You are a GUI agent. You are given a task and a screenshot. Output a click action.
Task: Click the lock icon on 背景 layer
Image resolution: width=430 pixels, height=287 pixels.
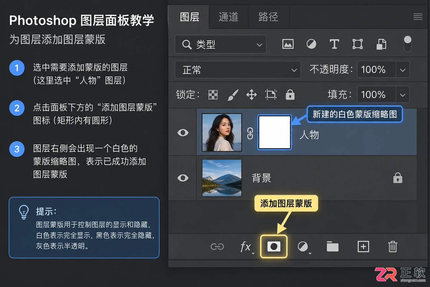point(398,178)
